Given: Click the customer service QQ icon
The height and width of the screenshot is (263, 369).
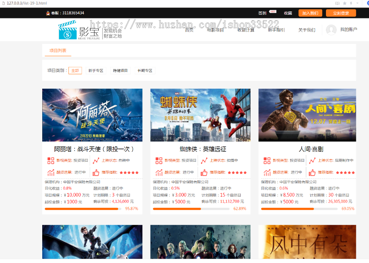Looking at the screenshot, I should [48, 13].
